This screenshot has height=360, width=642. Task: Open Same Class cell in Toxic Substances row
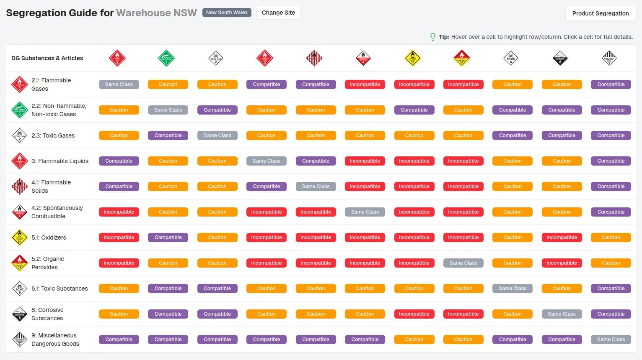(x=513, y=289)
